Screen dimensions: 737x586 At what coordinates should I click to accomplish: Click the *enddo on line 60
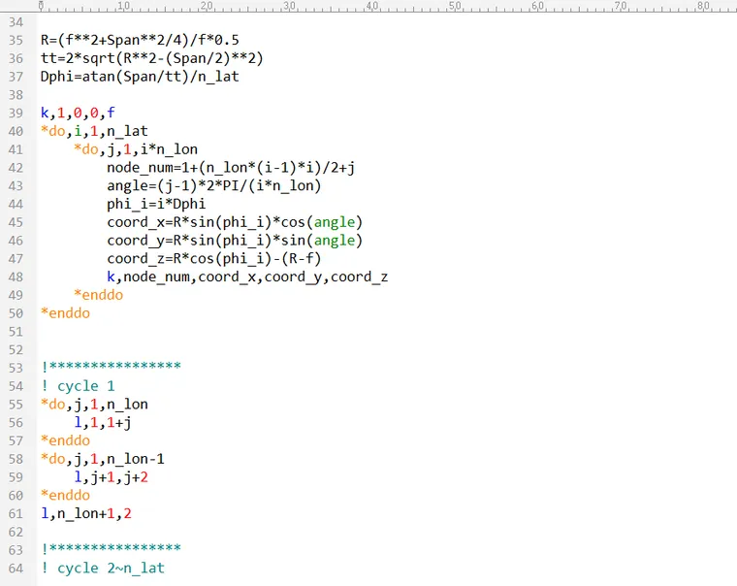click(x=65, y=495)
